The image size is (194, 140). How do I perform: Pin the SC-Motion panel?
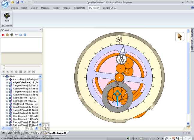(41, 30)
